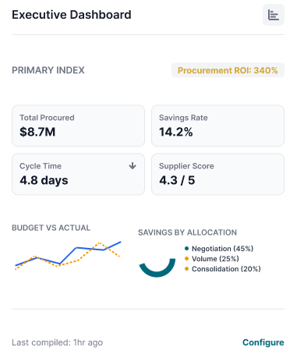Screen dimensions: 304x354
Task: Click the BUDGET VS ACTUAL heading
Action: click(51, 228)
